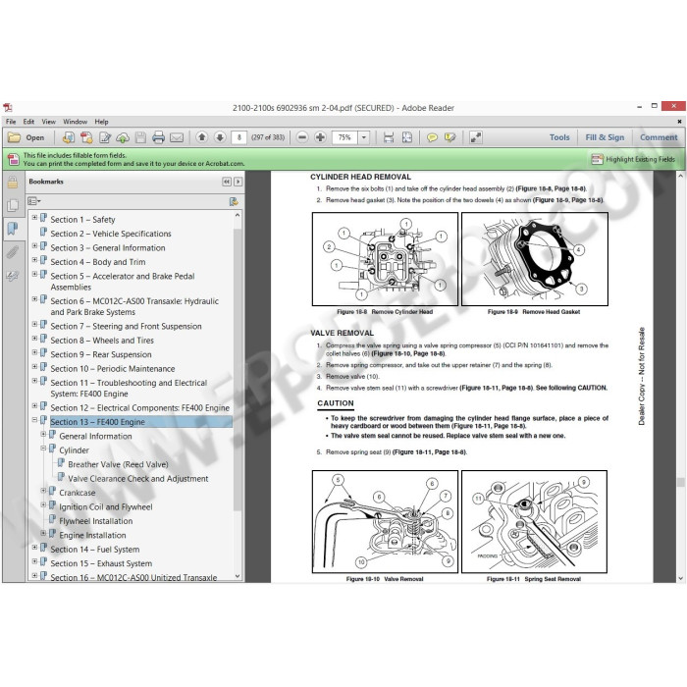This screenshot has height=687, width=687.
Task: Click the fit one full page icon
Action: point(407,137)
